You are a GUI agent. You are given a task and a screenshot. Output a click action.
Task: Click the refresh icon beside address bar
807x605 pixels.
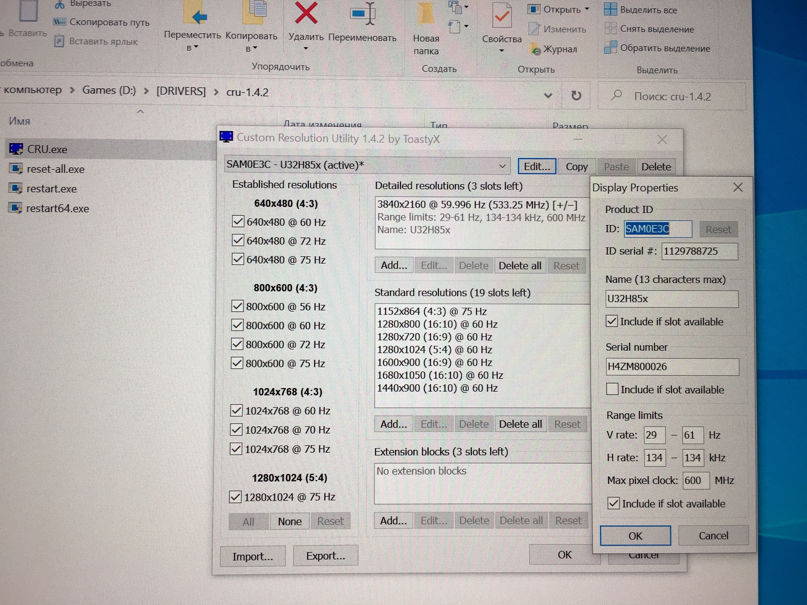[x=576, y=96]
